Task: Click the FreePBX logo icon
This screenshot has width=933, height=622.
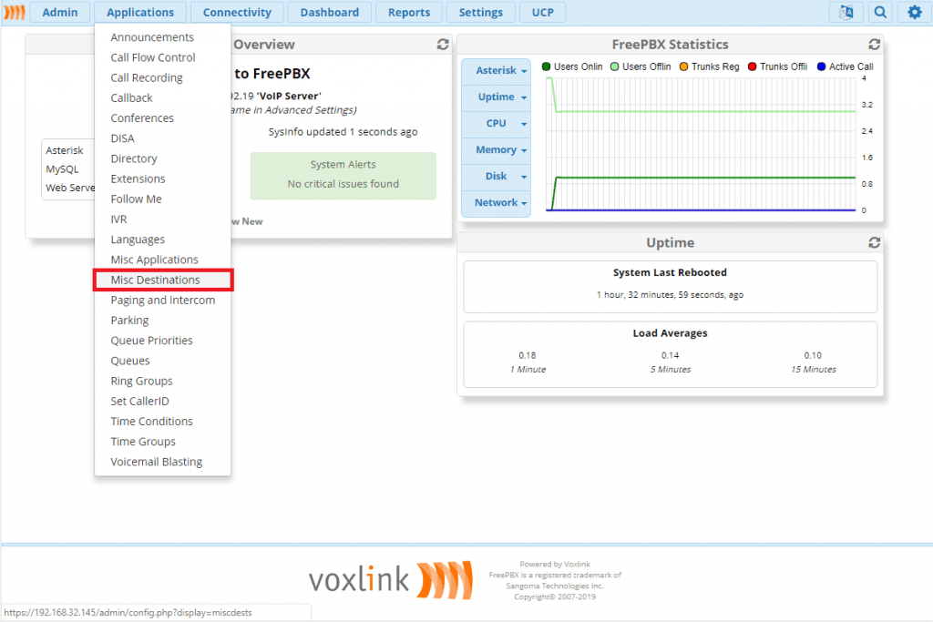Action: (x=15, y=12)
